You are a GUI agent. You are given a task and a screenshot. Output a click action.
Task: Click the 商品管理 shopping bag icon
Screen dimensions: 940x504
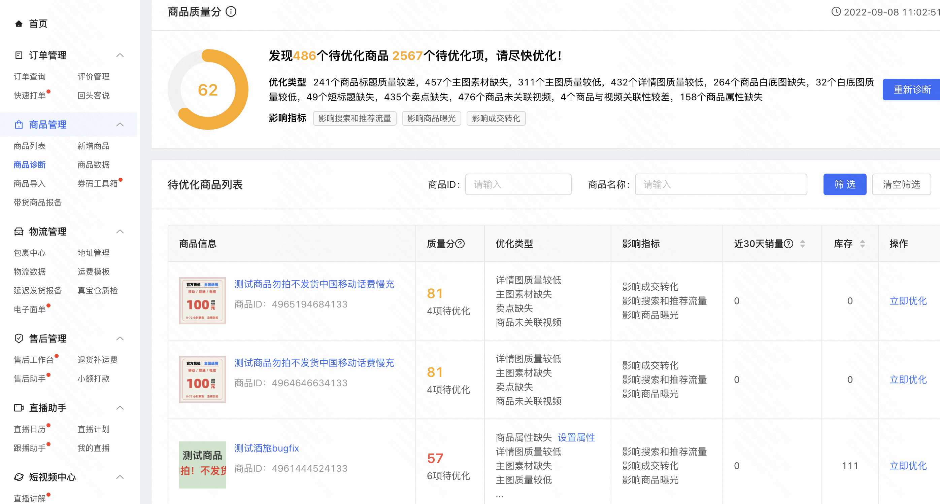tap(19, 125)
